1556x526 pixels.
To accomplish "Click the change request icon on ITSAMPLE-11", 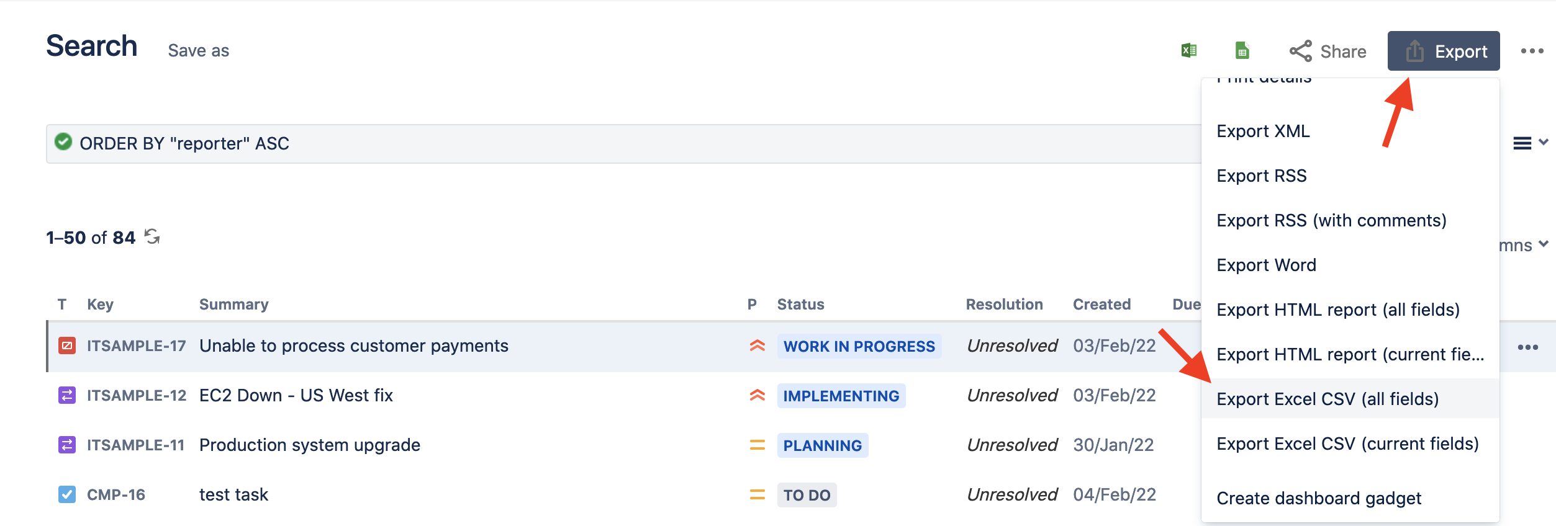I will pos(66,445).
